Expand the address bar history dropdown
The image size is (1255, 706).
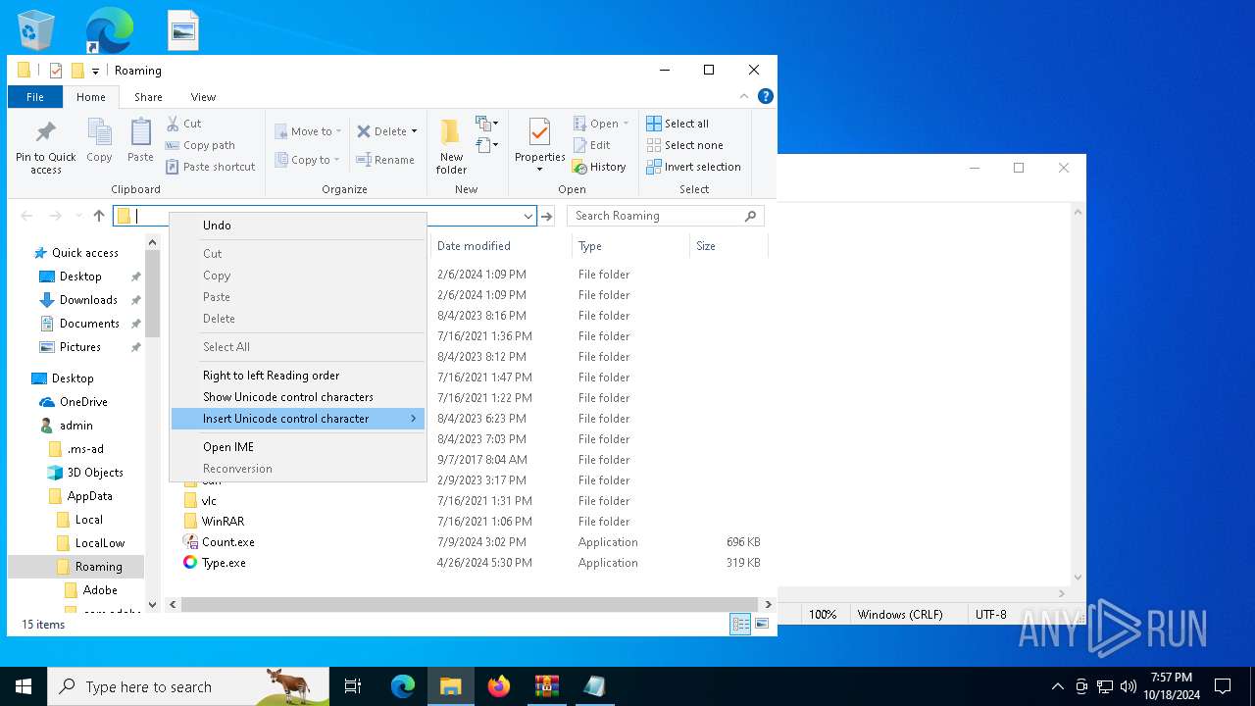click(528, 216)
